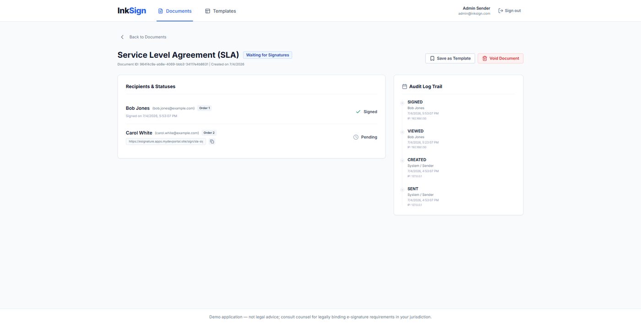
Task: Click the SENT audit entry title
Action: click(x=413, y=189)
